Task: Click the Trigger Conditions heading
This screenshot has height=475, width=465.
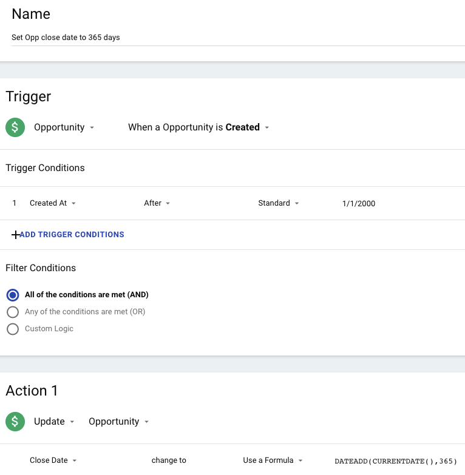Action: click(45, 168)
